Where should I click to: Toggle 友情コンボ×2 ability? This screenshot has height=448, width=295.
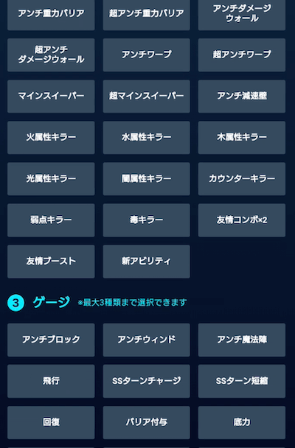click(242, 220)
